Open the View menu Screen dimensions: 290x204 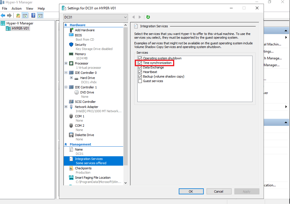[x=30, y=9]
